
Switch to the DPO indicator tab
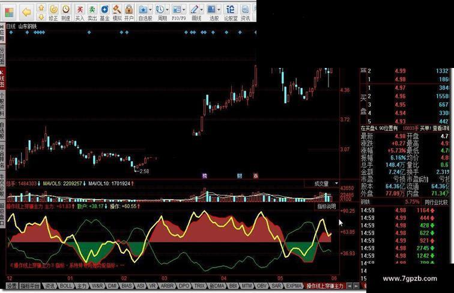coord(184,286)
